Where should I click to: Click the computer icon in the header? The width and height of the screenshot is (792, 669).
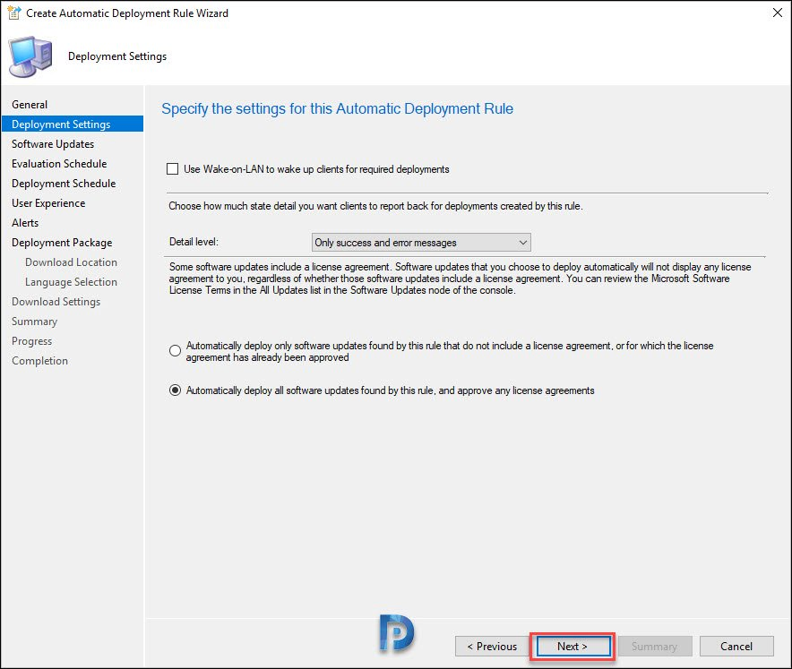(30, 56)
